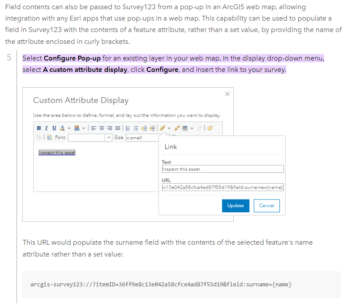Viewport: 361px width, 303px height.
Task: Insert an image into the display
Action: (184, 128)
